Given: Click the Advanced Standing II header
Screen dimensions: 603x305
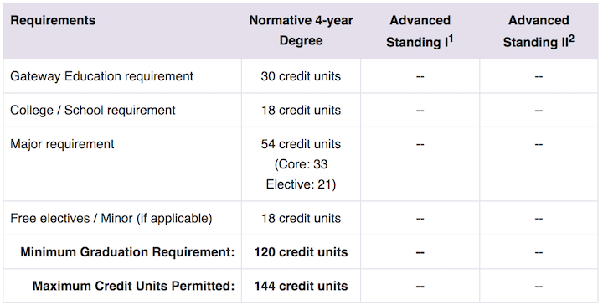Looking at the screenshot, I should 539,31.
